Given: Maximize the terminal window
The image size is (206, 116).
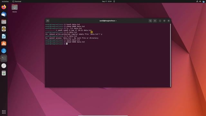Looking at the screenshot, I should coord(164,21).
